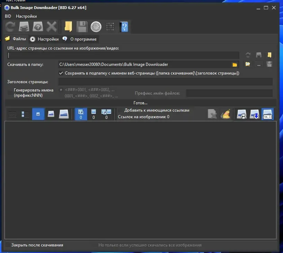Enable Закрыть после скачивания checkbox
This screenshot has width=283, height=253.
tap(8, 245)
